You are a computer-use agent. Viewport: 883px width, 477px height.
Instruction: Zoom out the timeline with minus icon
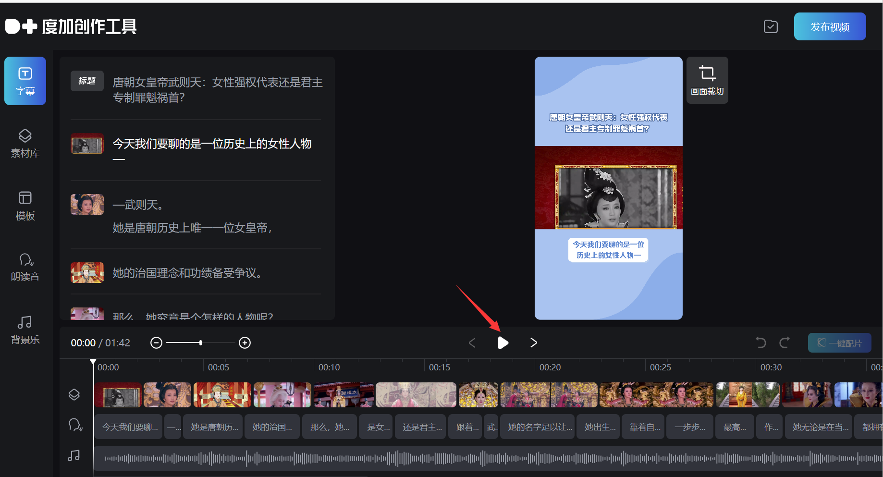click(156, 342)
